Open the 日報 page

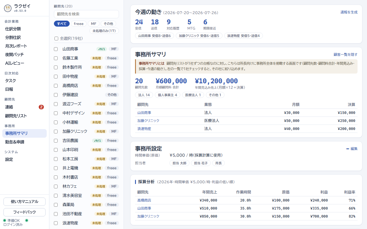tap(24, 89)
